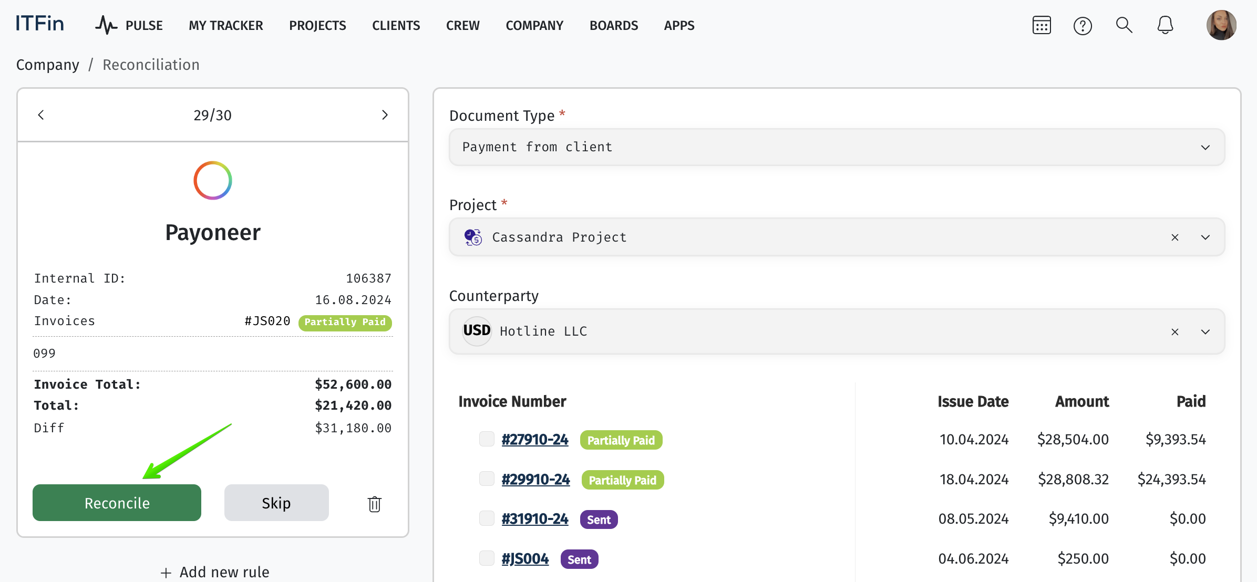Click the Invoice Number column header
The width and height of the screenshot is (1257, 582).
(x=512, y=402)
